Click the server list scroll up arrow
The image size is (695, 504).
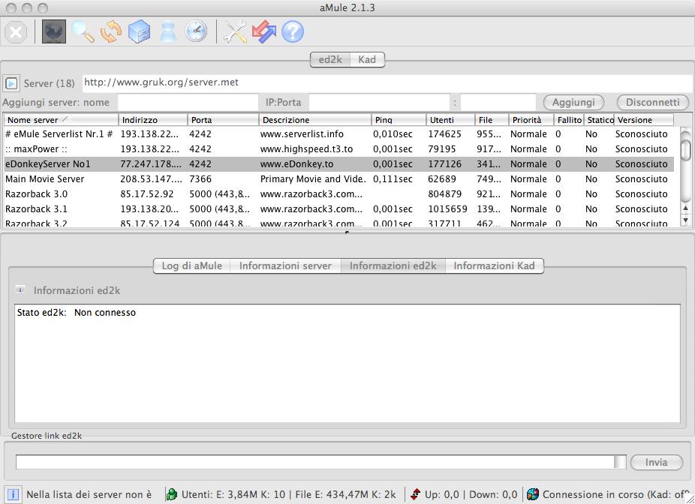click(x=686, y=208)
